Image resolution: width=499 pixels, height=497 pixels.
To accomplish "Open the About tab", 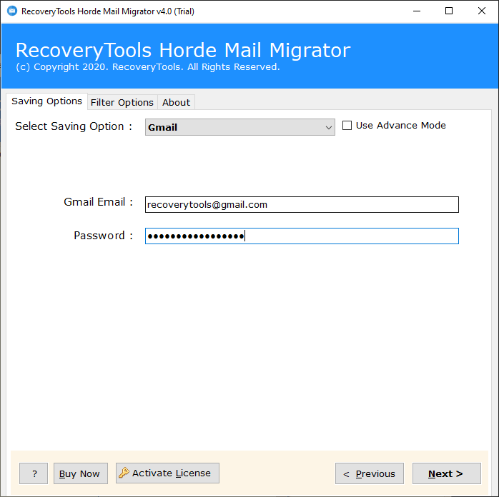I will pos(176,102).
